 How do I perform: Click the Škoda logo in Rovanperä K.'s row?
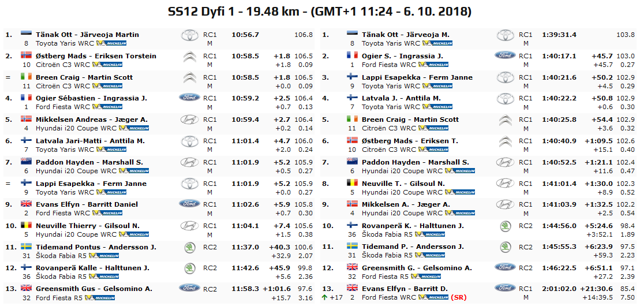[x=505, y=226]
